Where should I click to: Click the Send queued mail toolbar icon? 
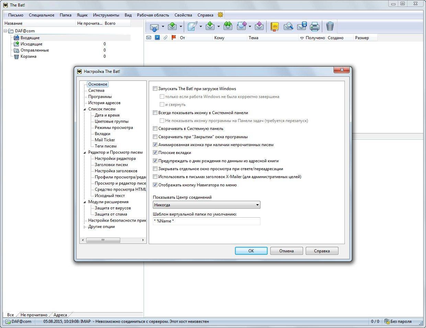coord(172,26)
